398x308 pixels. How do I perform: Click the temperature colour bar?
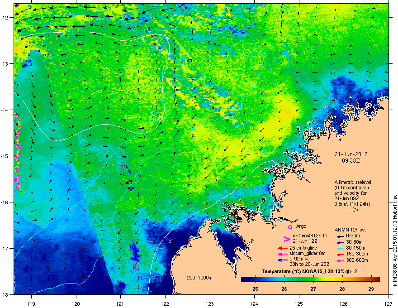[310, 279]
